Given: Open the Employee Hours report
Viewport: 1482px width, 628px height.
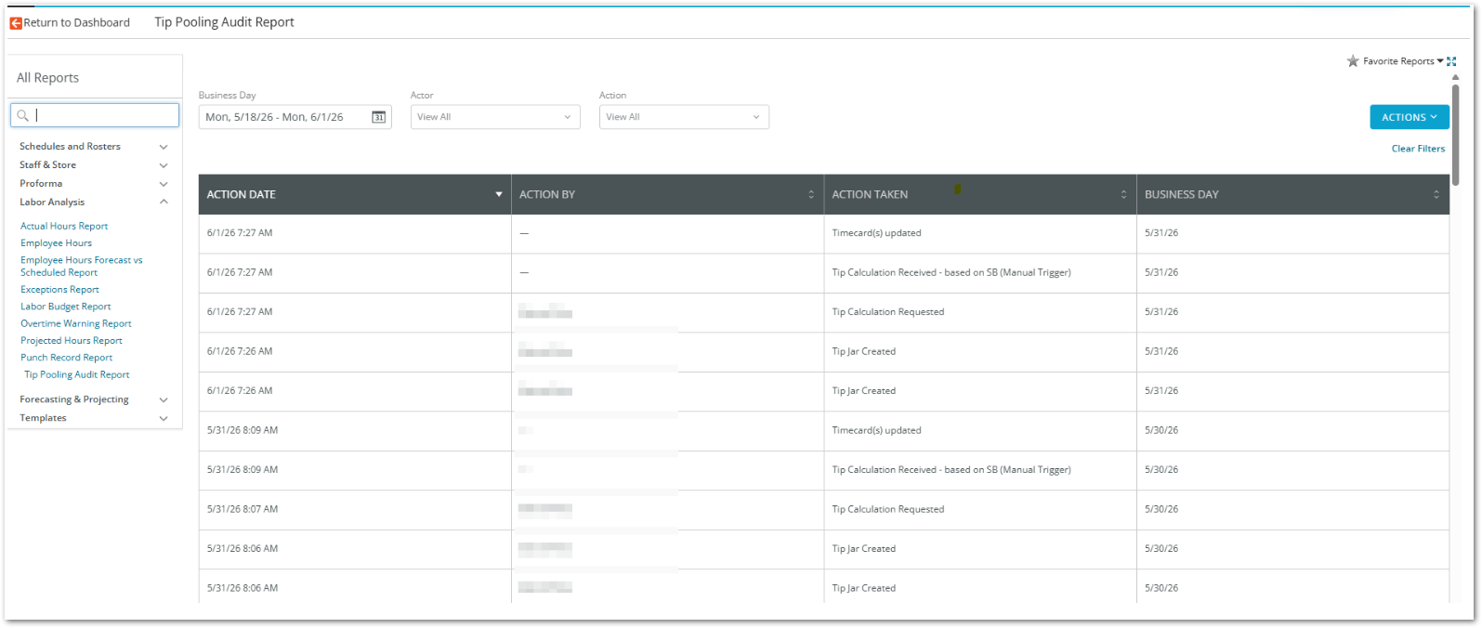Looking at the screenshot, I should (x=56, y=243).
